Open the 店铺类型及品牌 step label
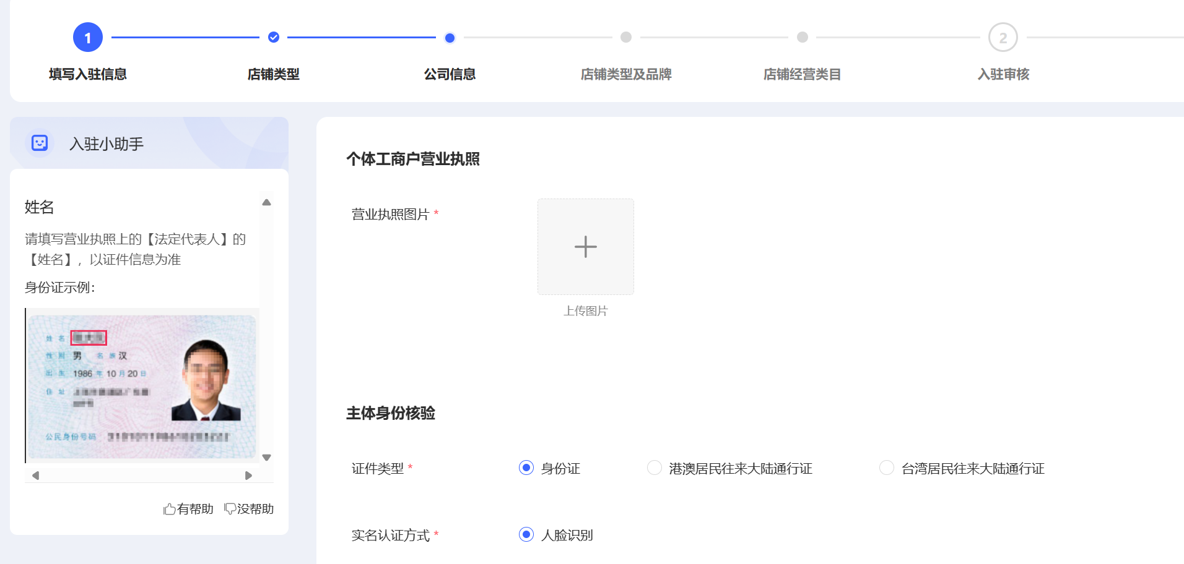Screen dimensions: 1184x564 point(626,74)
